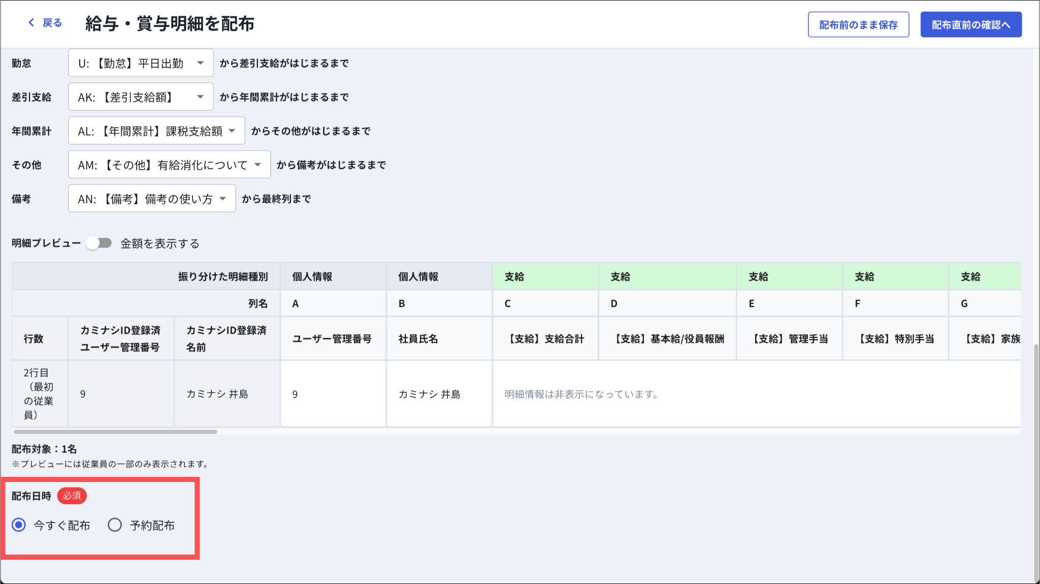Click 必須 red badge
The image size is (1040, 584).
tap(72, 496)
